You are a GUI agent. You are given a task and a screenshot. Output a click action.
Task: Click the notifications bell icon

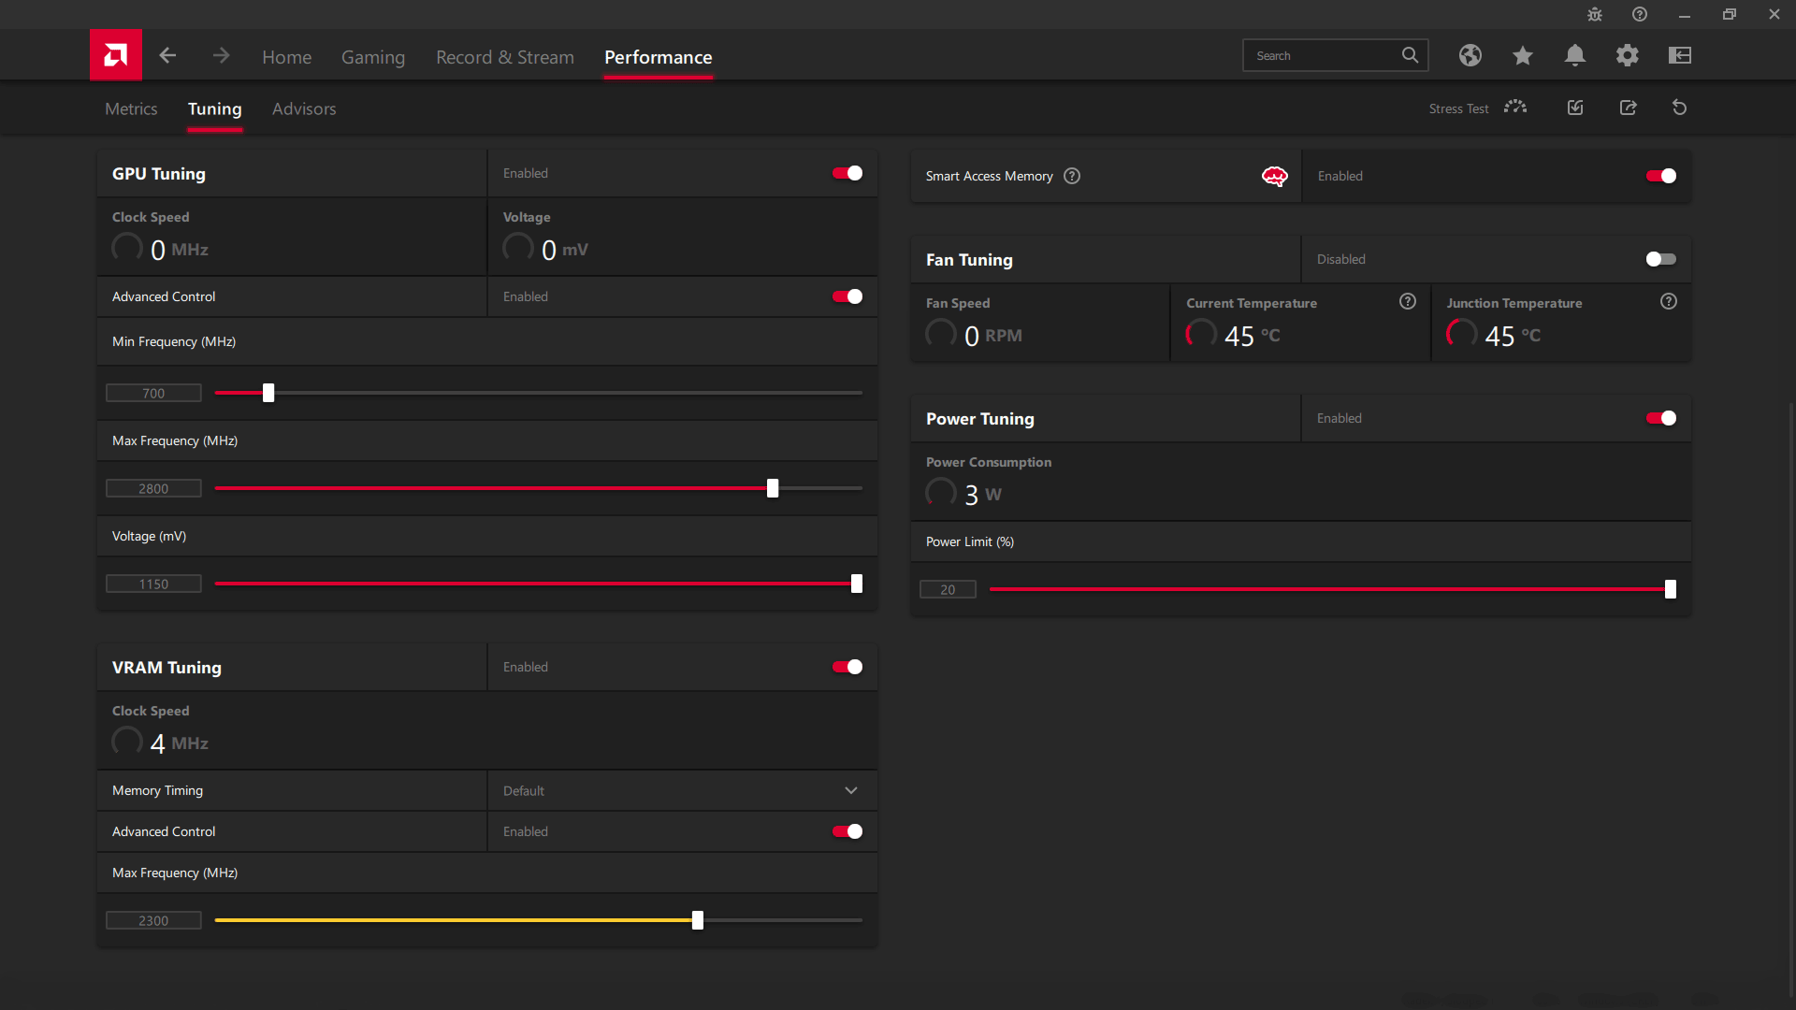click(1575, 55)
